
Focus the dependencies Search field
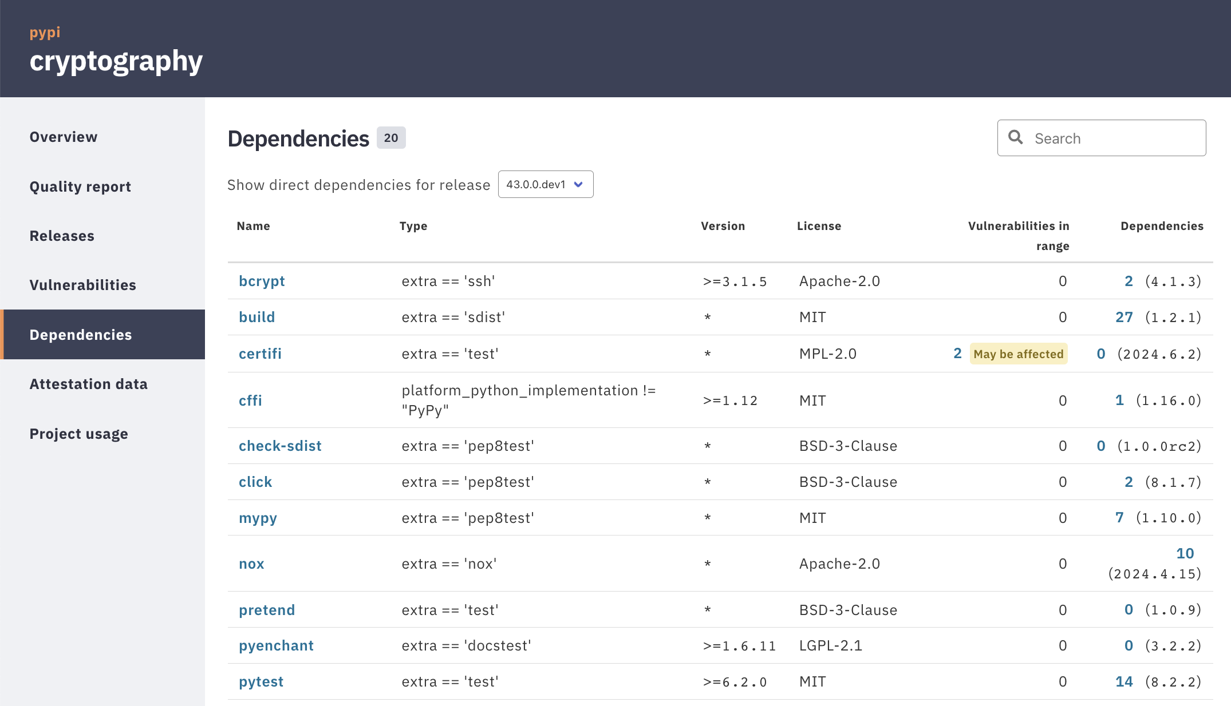point(1101,138)
